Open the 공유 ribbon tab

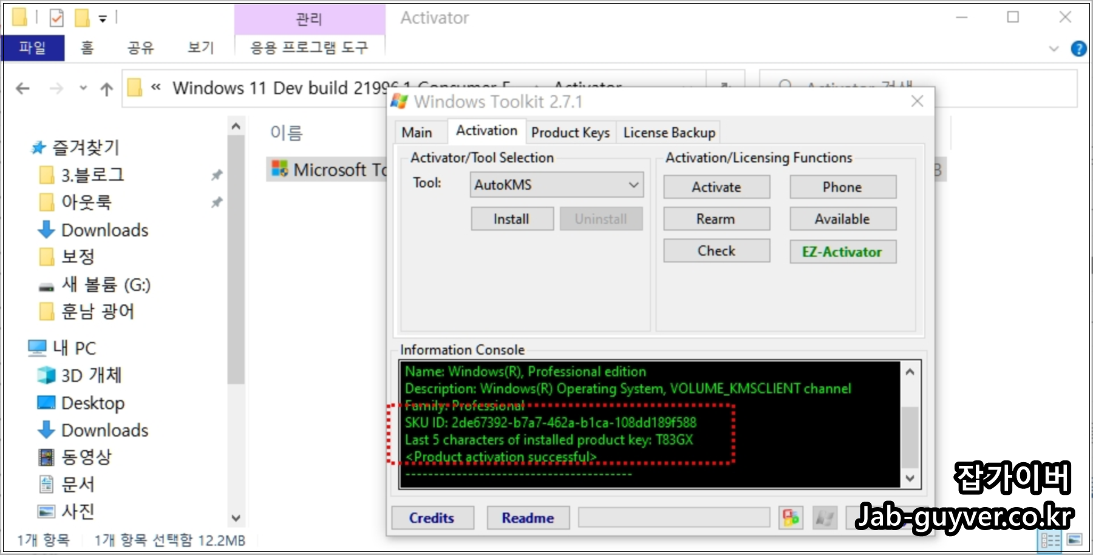pos(141,47)
